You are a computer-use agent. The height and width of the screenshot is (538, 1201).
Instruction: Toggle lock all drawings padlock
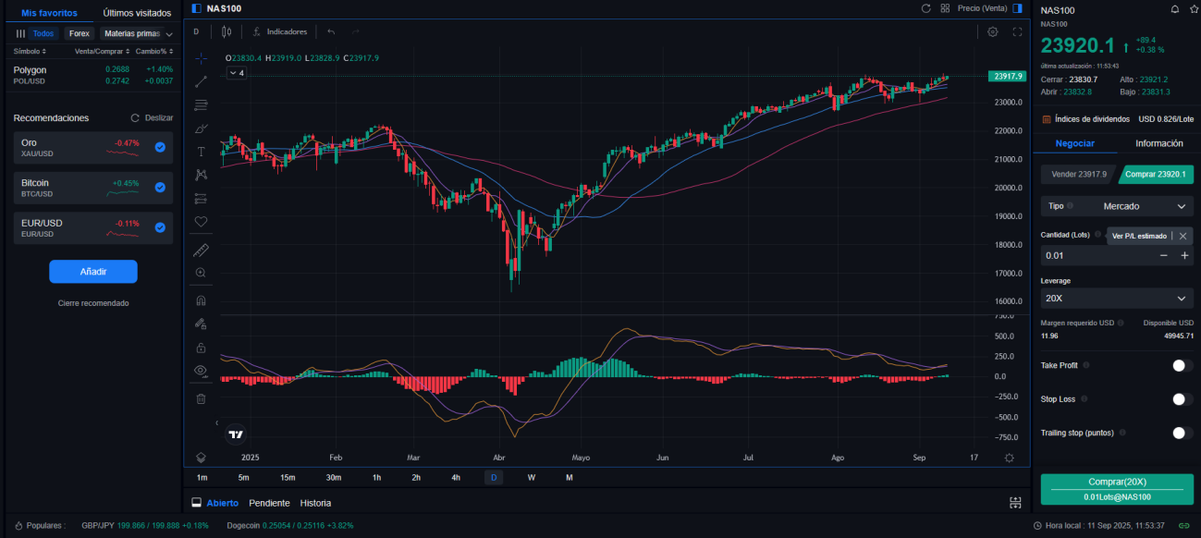pos(201,348)
